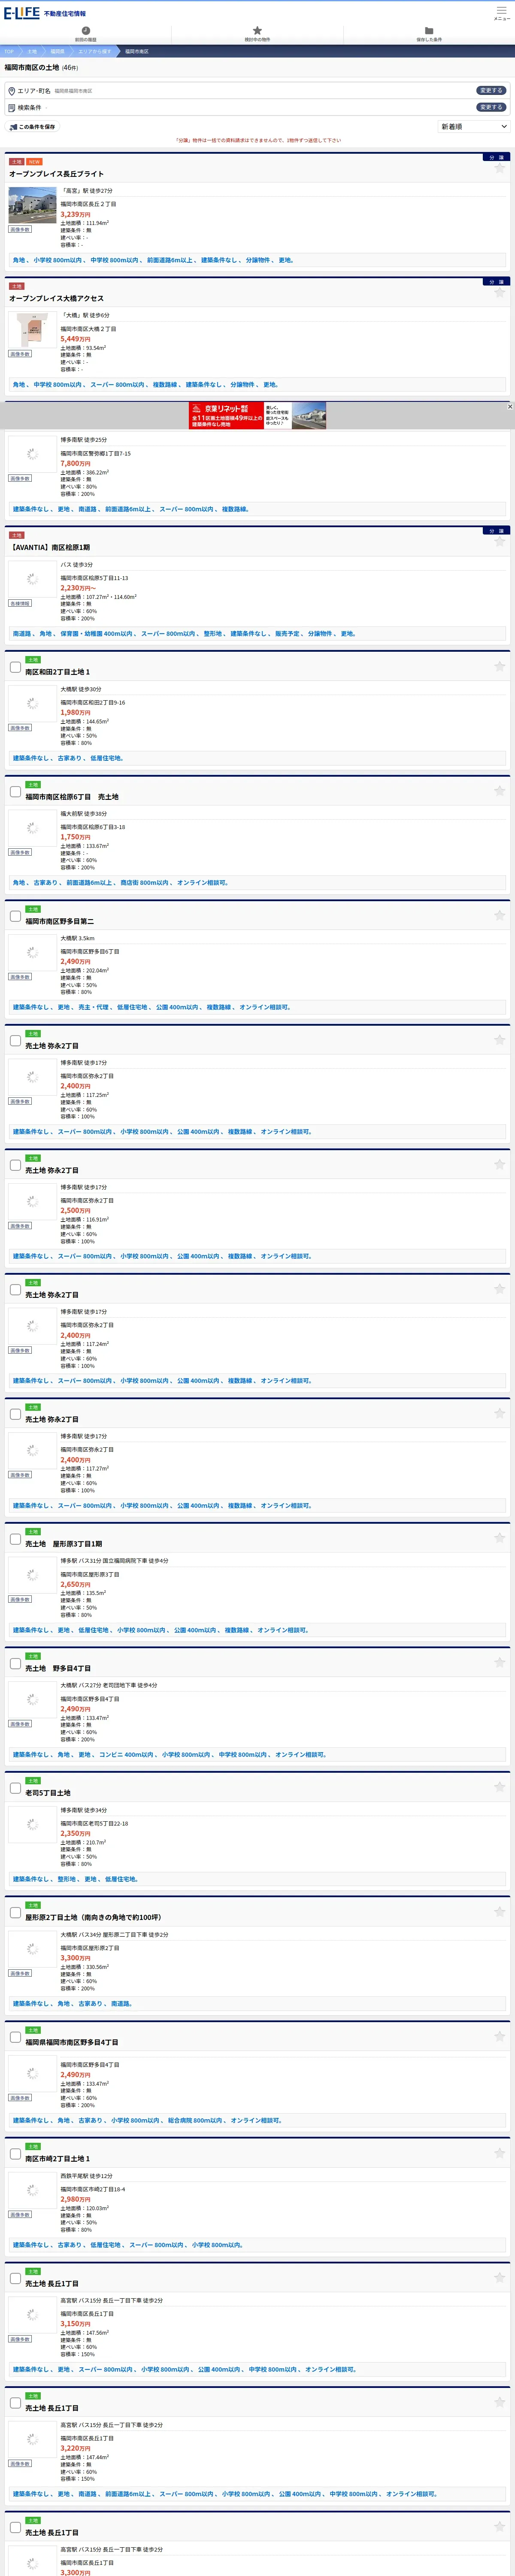Star the 南区桧原6丁目 売土地 listing
This screenshot has height=2576, width=515.
500,791
